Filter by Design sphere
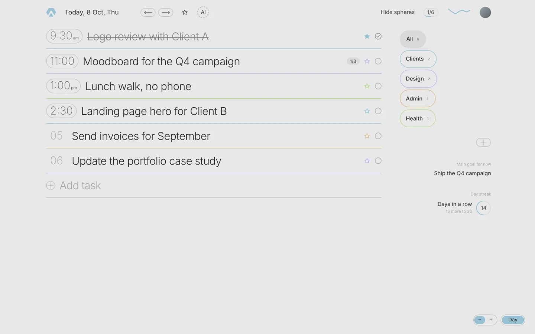Image resolution: width=535 pixels, height=334 pixels. (418, 79)
